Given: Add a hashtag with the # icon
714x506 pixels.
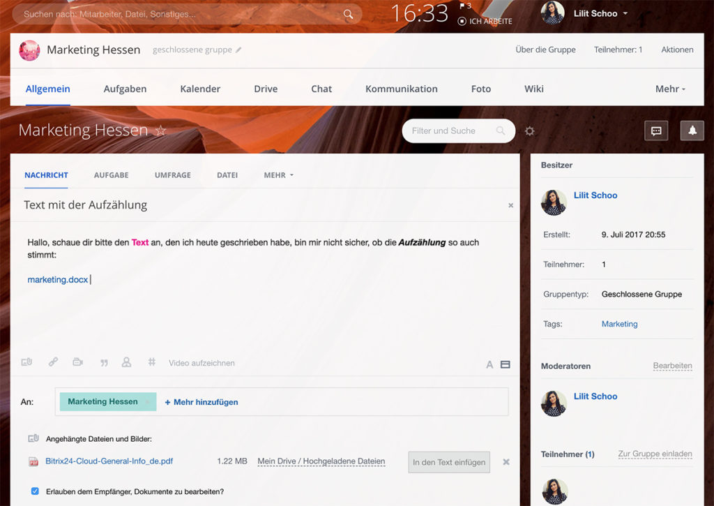Looking at the screenshot, I should click(151, 362).
